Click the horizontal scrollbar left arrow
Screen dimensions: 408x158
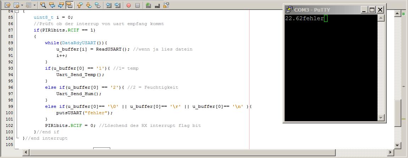pyautogui.click(x=26, y=152)
